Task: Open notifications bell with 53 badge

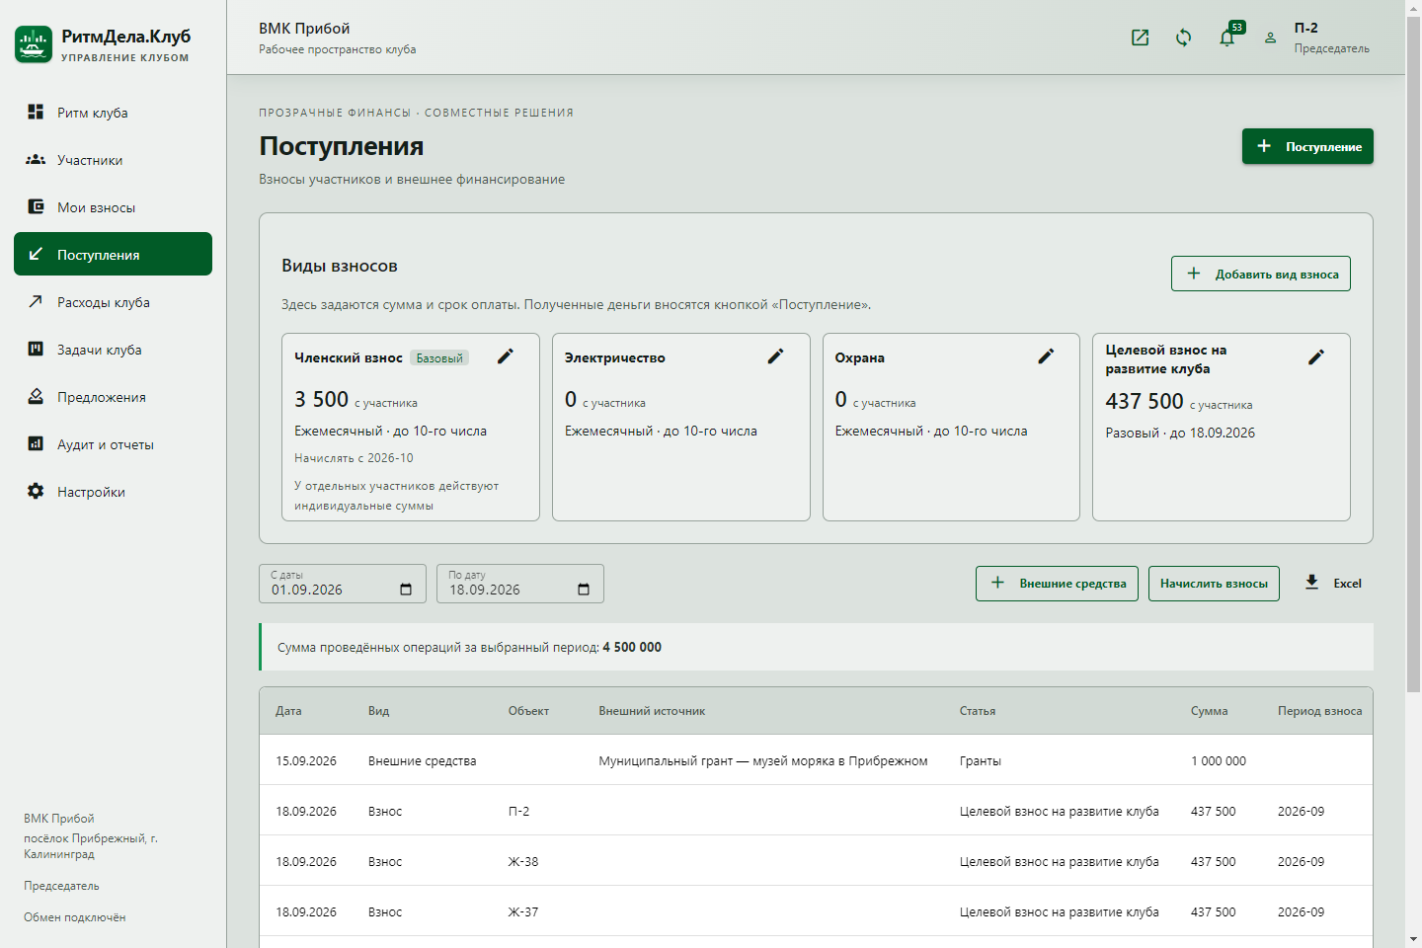Action: (x=1227, y=38)
